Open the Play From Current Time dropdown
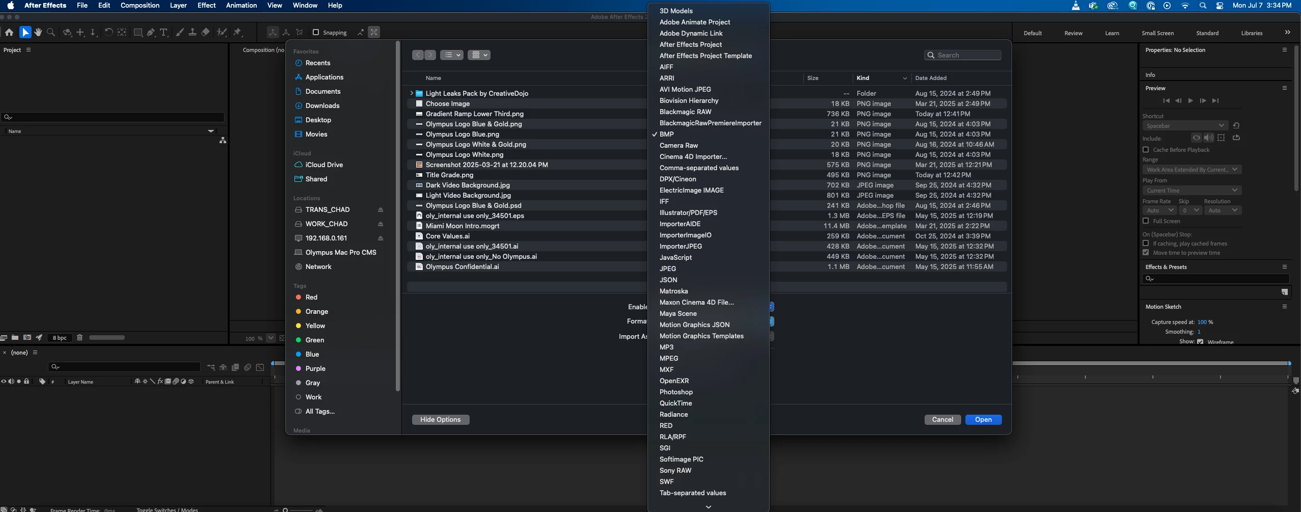The image size is (1301, 512). pyautogui.click(x=1191, y=191)
